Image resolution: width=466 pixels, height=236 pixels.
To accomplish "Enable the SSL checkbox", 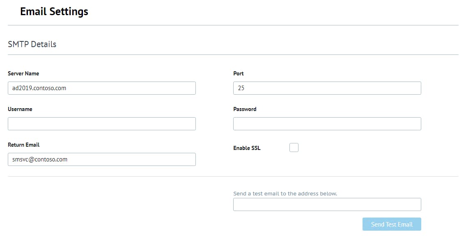I will (x=294, y=147).
